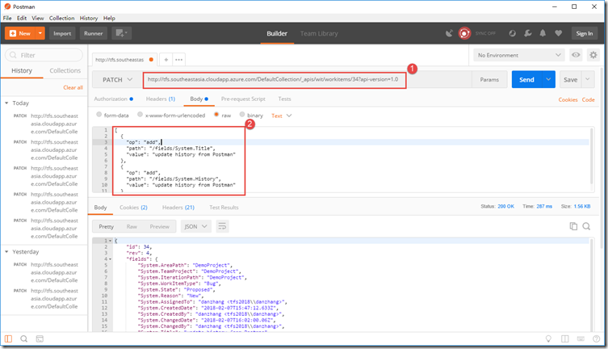Open the PATCH method dropdown
The image size is (608, 349).
click(117, 79)
